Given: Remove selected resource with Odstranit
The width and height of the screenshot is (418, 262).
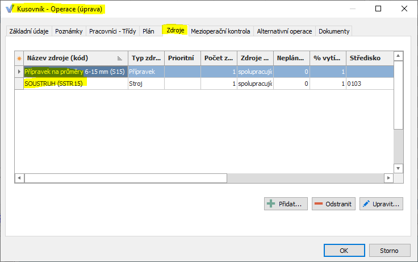Looking at the screenshot, I should (x=333, y=203).
